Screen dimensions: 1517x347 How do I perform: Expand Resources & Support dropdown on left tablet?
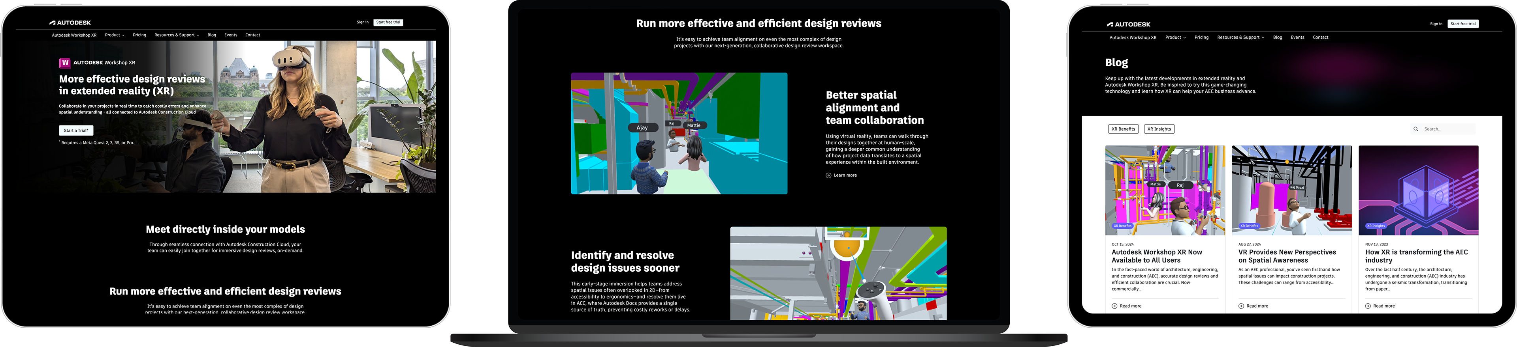click(x=177, y=35)
